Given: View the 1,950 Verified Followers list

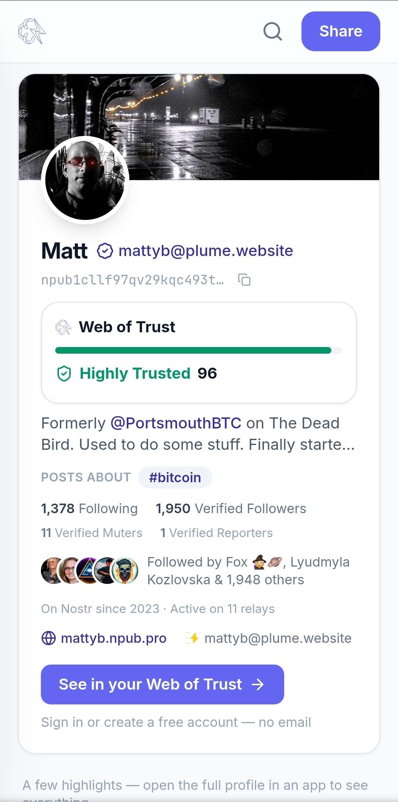Looking at the screenshot, I should (x=231, y=509).
